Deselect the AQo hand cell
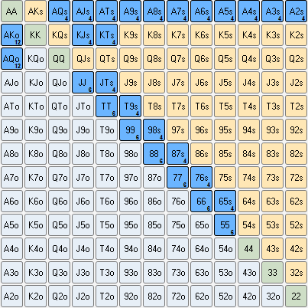Viewport: 308px width, 308px height. point(11,59)
